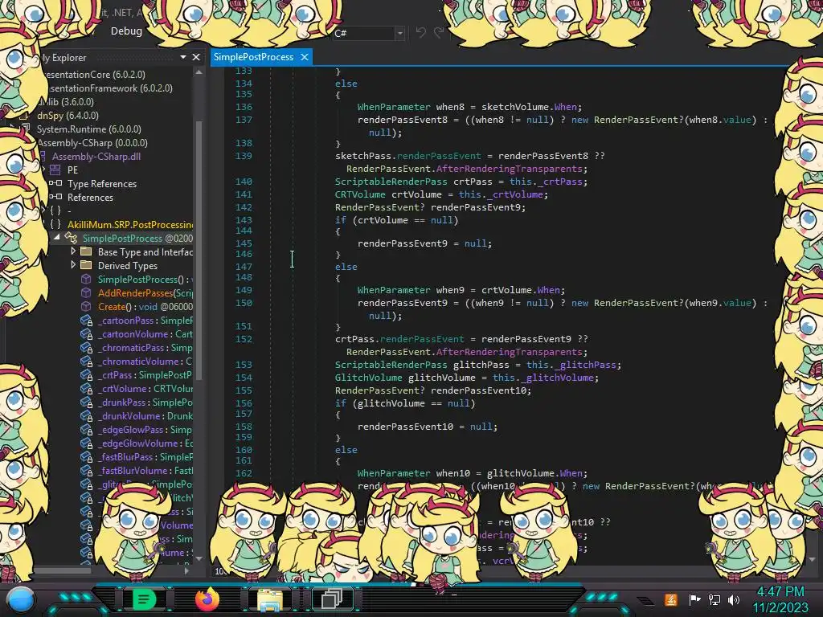Click the Assembly Explorer scroll-up arrow
The height and width of the screenshot is (617, 823).
coord(199,72)
